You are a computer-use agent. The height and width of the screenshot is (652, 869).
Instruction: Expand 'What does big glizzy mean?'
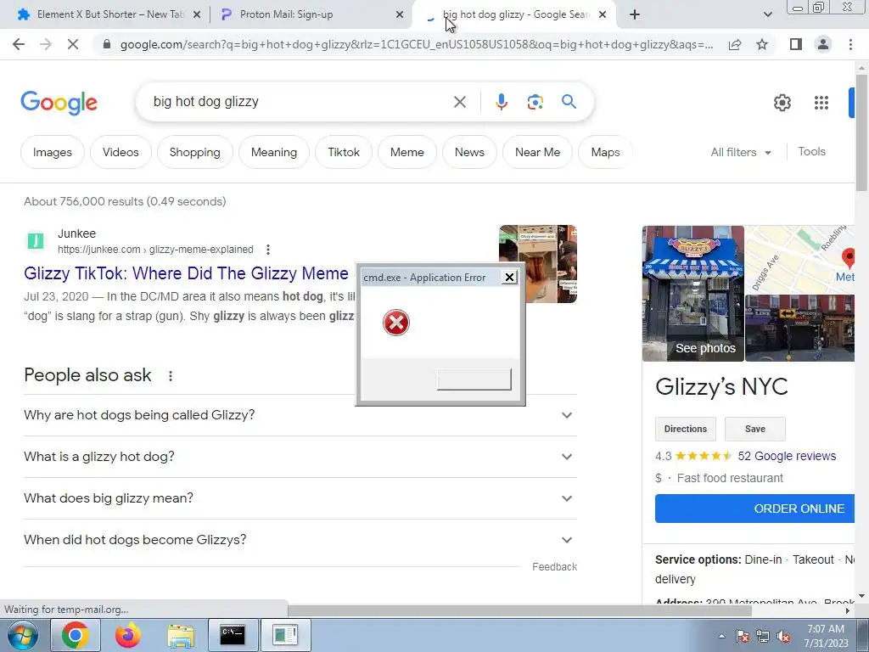click(x=300, y=498)
